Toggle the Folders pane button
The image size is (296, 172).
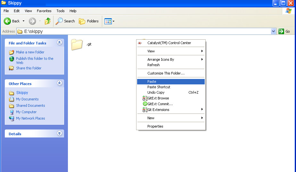point(89,21)
